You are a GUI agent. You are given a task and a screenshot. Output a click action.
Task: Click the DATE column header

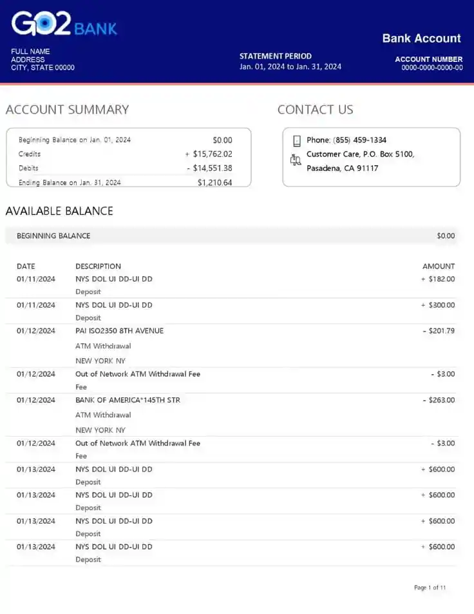click(26, 266)
